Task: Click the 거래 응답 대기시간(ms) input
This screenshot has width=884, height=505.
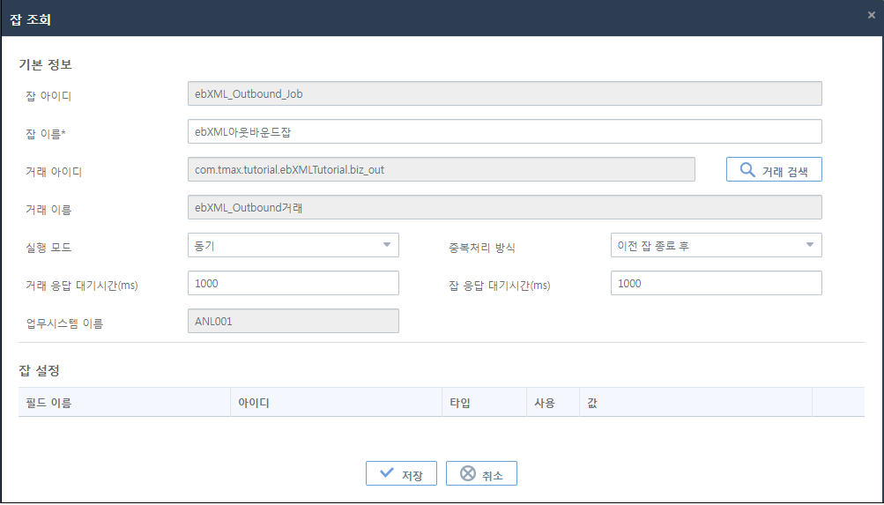Action: point(293,283)
